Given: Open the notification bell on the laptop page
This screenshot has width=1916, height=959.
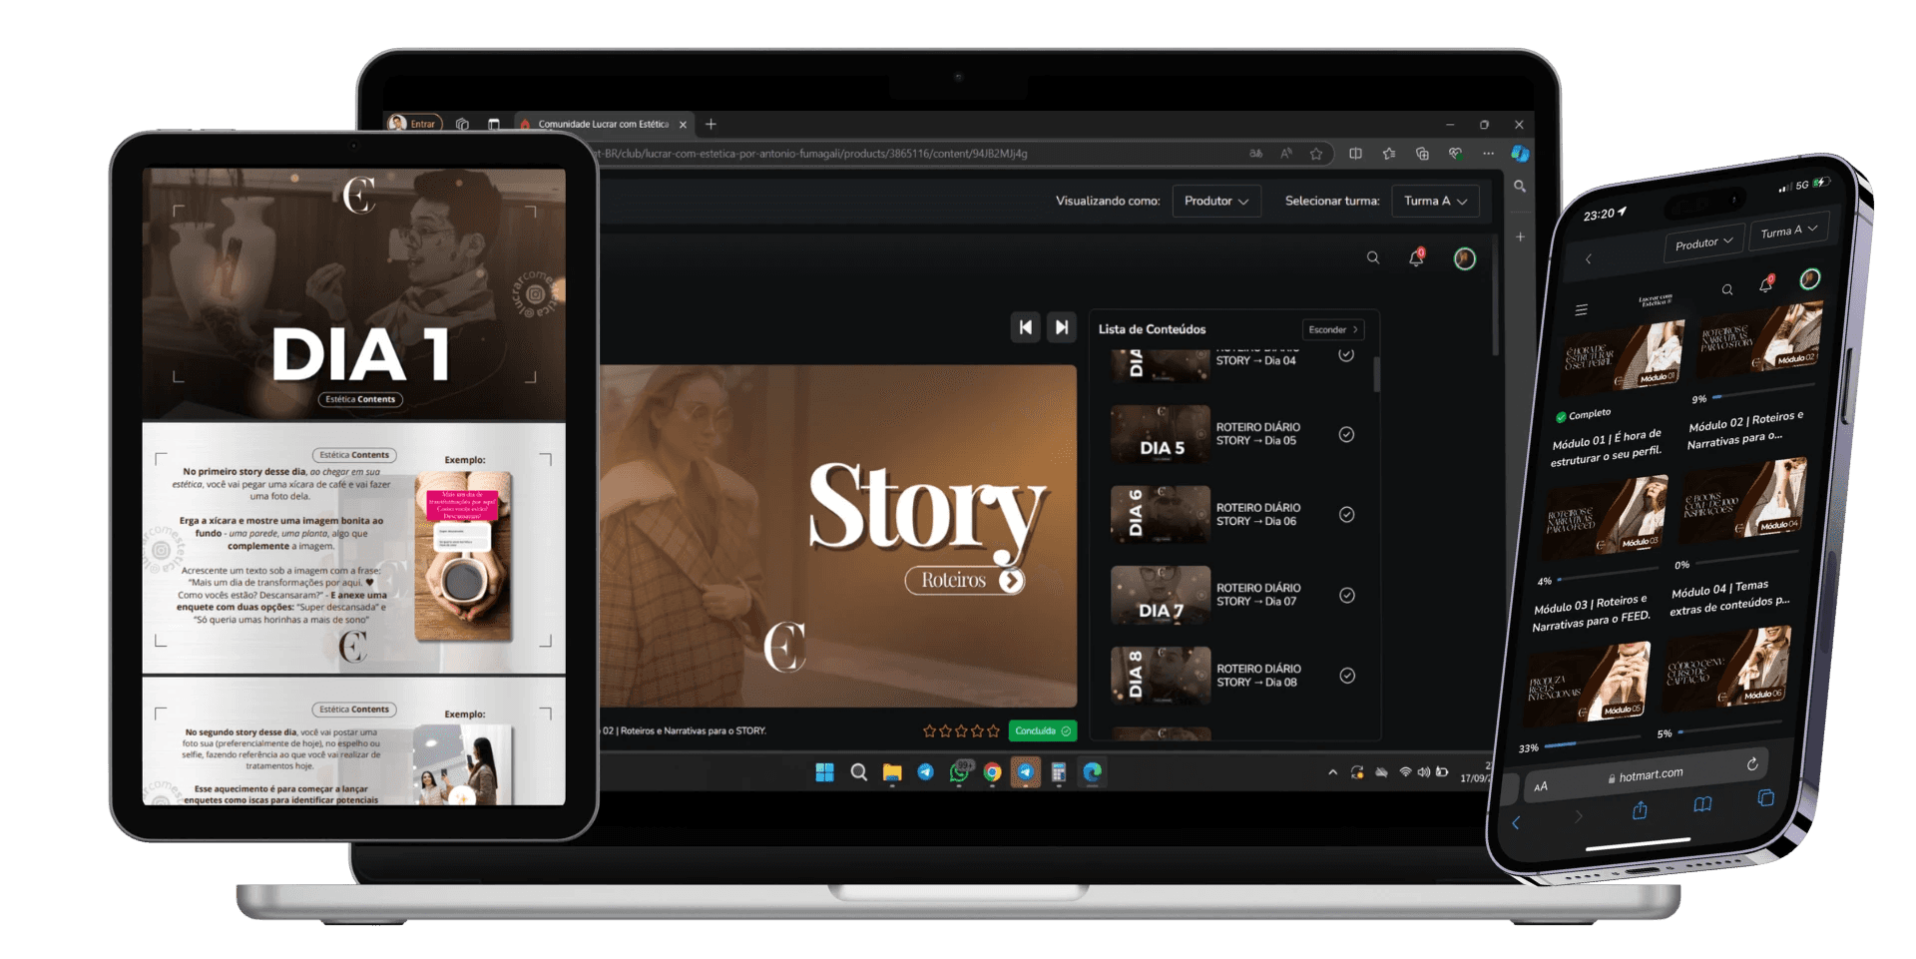Looking at the screenshot, I should point(1416,258).
